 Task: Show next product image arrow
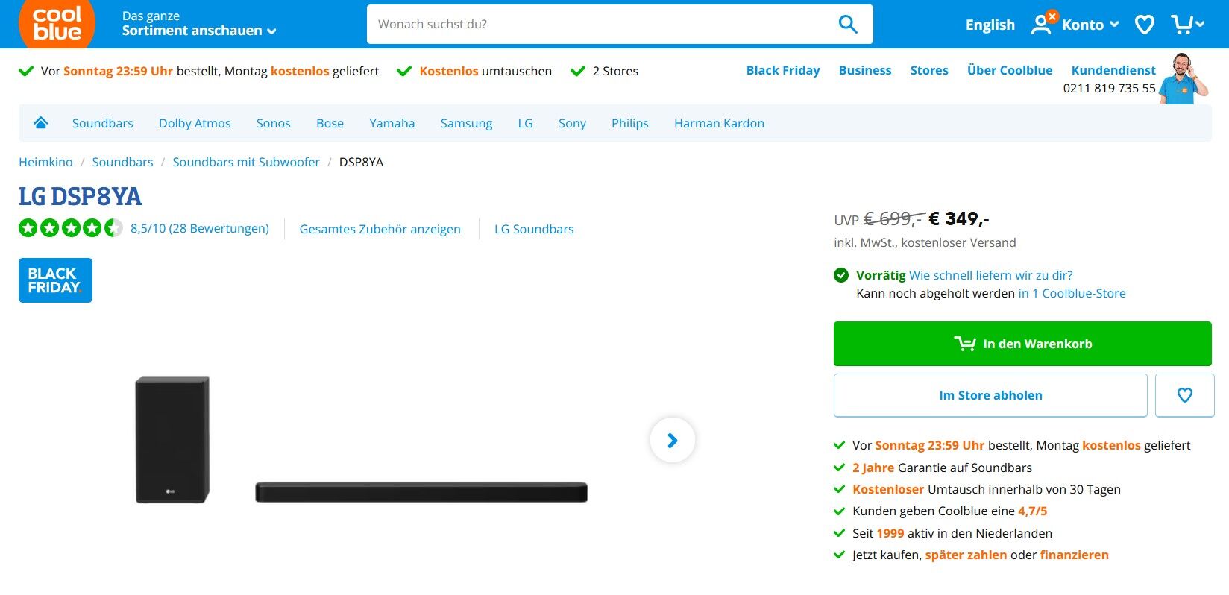tap(673, 440)
